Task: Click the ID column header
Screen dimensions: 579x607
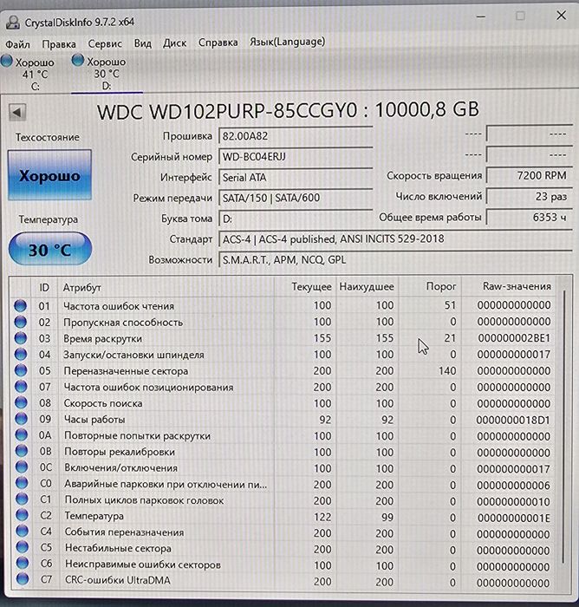Action: [44, 287]
